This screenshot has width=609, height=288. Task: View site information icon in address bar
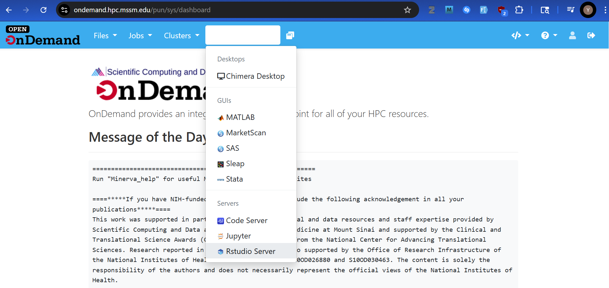coord(64,10)
